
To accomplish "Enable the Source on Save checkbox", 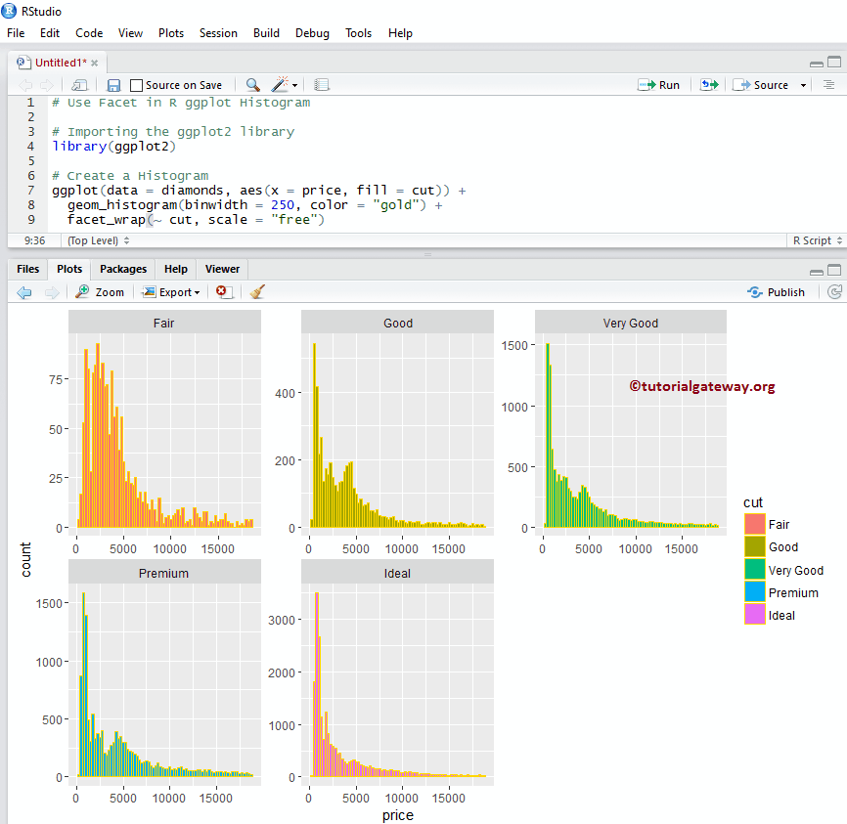I will 137,84.
